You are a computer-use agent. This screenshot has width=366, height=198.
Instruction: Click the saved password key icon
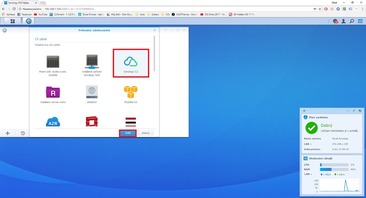pos(315,9)
